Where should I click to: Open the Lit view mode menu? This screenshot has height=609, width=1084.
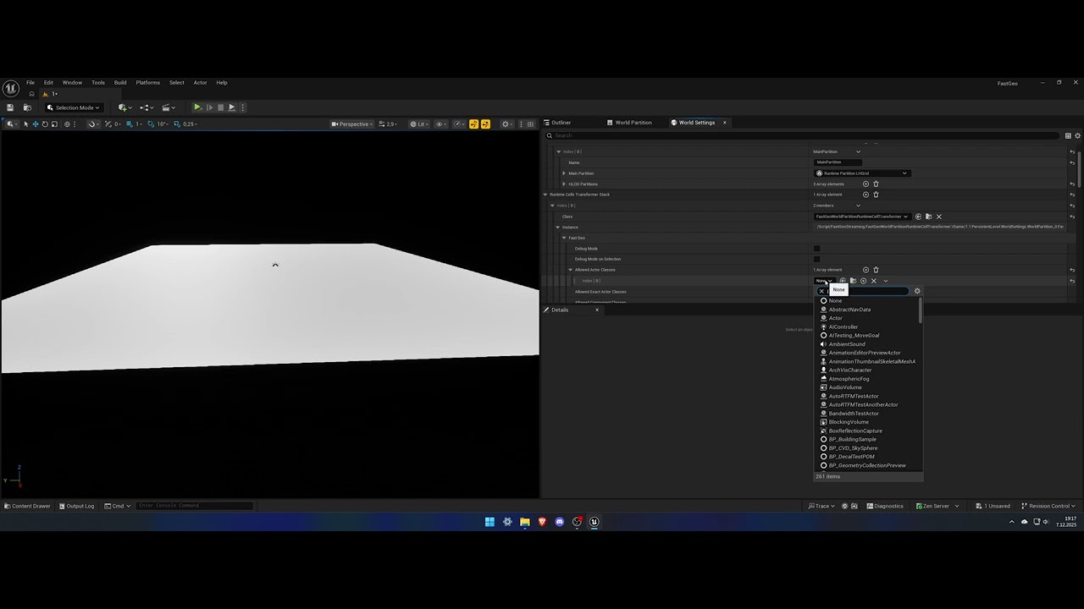coord(419,124)
